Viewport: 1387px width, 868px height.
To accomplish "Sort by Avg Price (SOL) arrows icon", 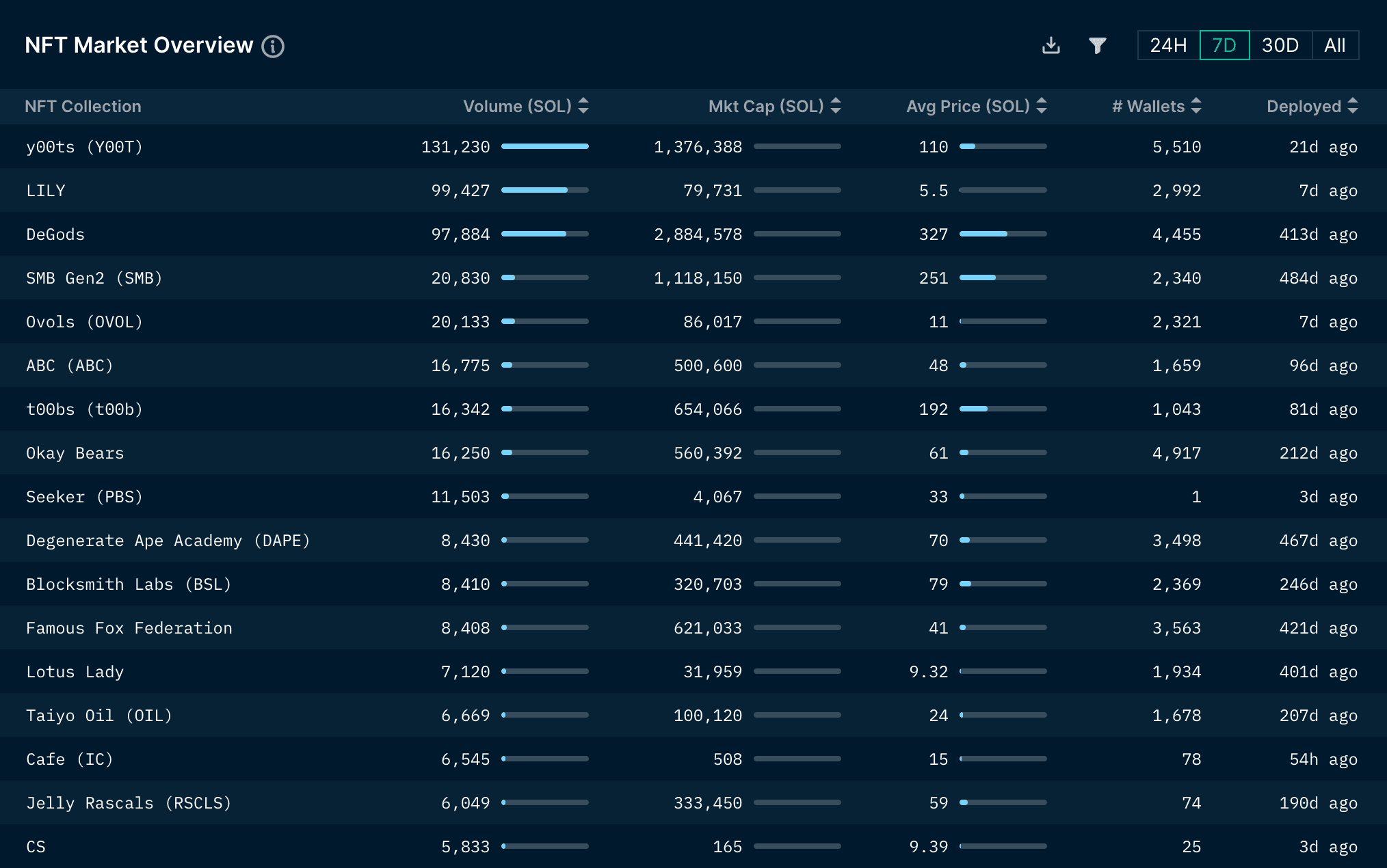I will click(x=1042, y=106).
